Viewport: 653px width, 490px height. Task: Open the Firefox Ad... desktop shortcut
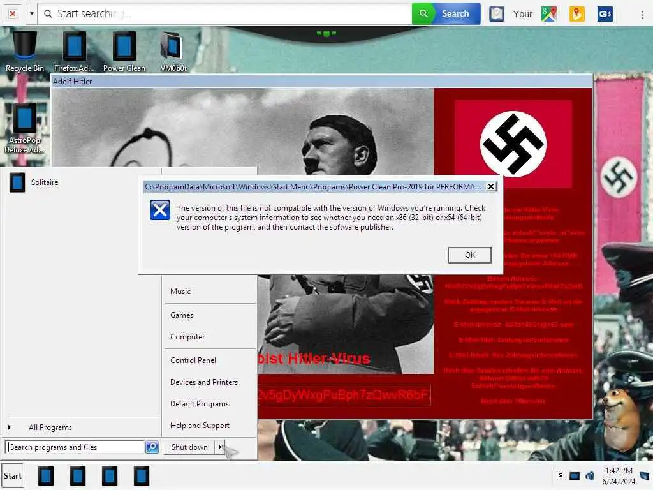(74, 52)
